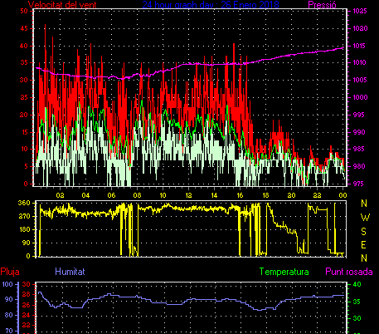
Task: Click the blue 'Humitat' legend label
Action: (x=70, y=272)
